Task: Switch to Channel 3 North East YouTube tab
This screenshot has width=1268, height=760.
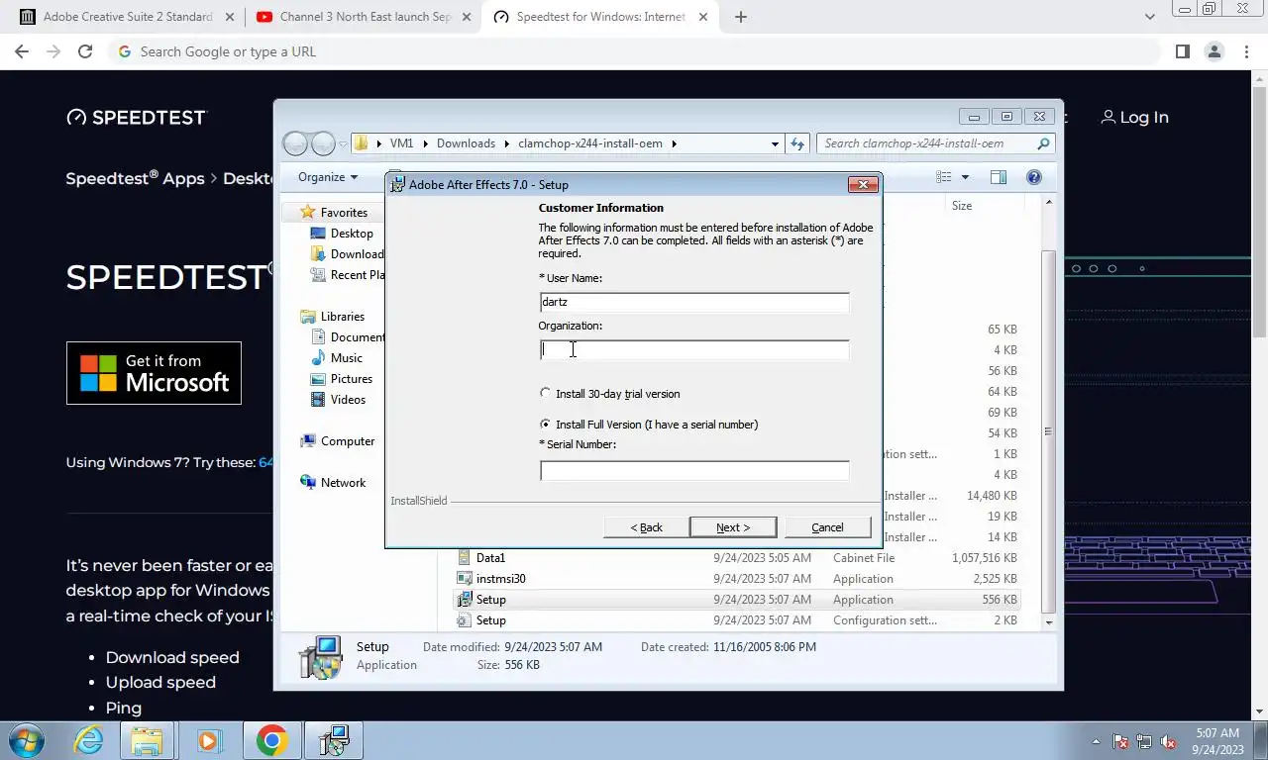Action: 365,17
